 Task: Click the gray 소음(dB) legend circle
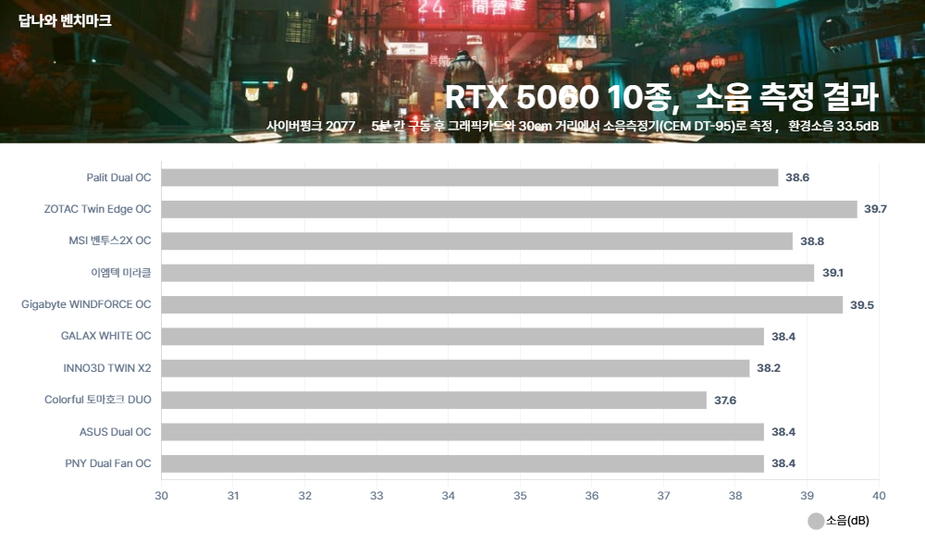click(x=815, y=522)
